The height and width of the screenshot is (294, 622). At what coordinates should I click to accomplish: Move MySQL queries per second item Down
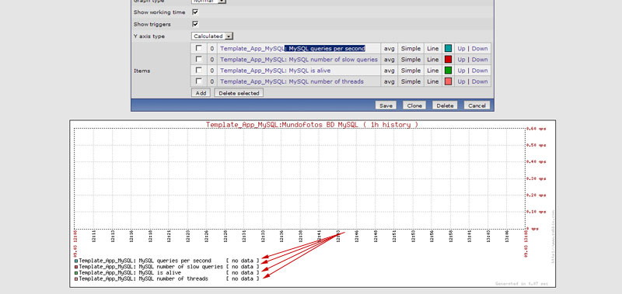tap(480, 48)
